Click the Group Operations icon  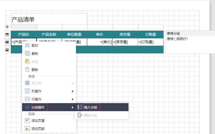(27, 107)
